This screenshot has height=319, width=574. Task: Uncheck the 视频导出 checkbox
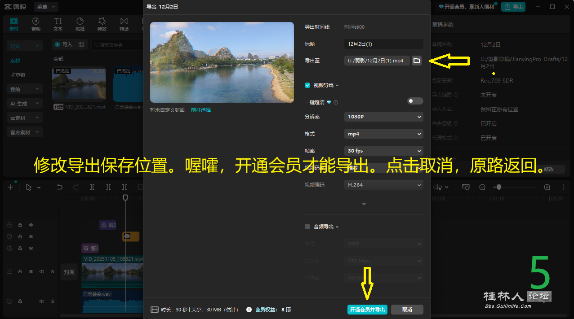[307, 85]
